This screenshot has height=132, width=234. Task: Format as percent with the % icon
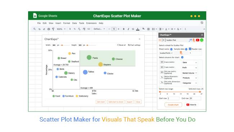pos(75,29)
